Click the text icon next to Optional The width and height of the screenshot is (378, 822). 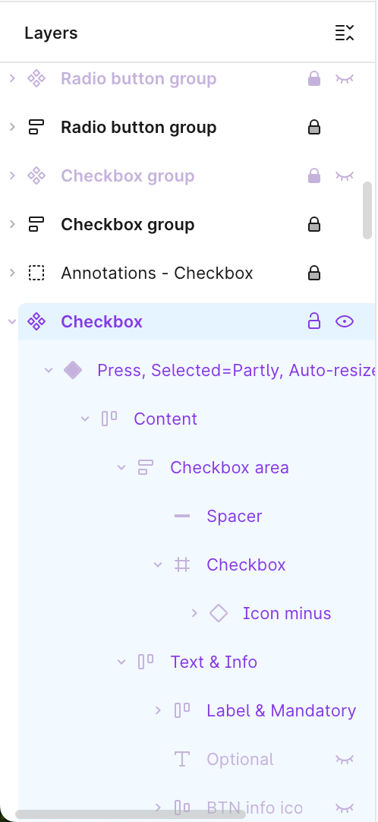182,759
